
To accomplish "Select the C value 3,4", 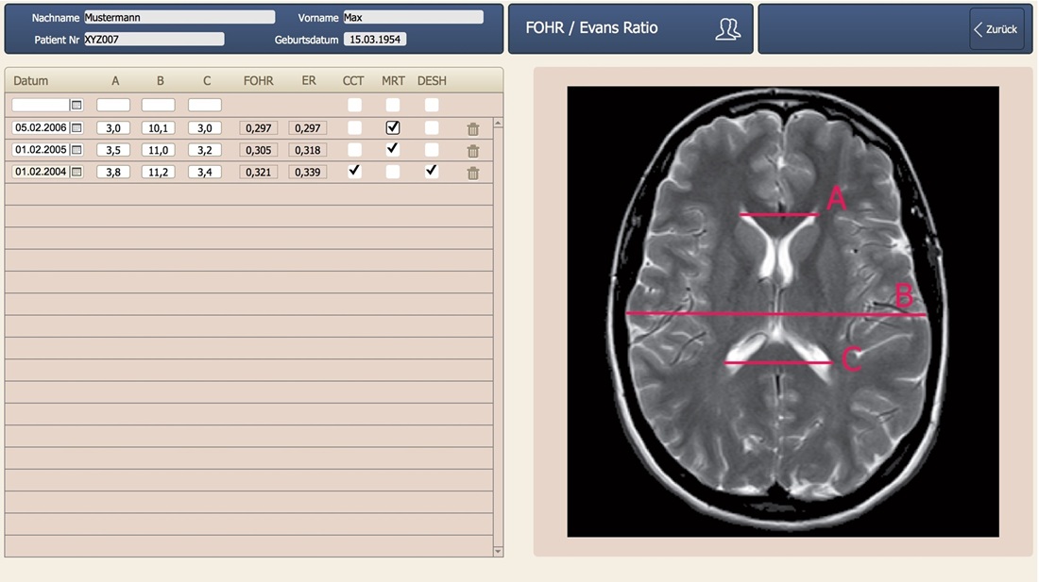I will [205, 172].
